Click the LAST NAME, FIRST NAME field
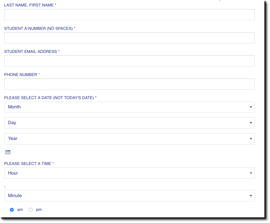Image resolution: width=270 pixels, height=223 pixels. click(129, 14)
